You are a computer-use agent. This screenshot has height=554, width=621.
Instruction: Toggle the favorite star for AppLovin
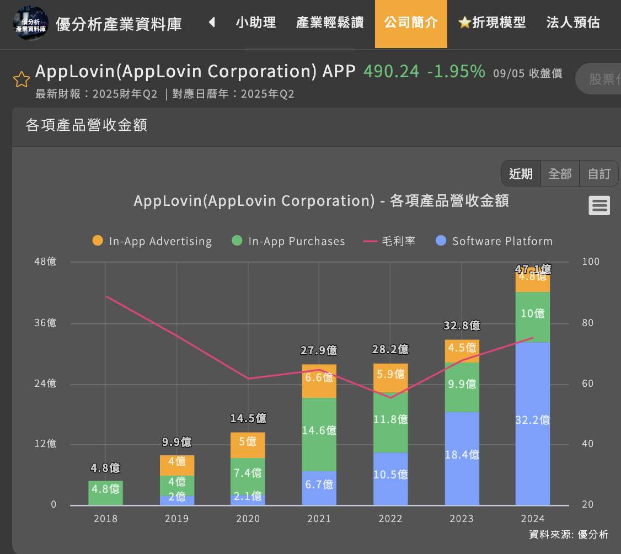coord(22,79)
